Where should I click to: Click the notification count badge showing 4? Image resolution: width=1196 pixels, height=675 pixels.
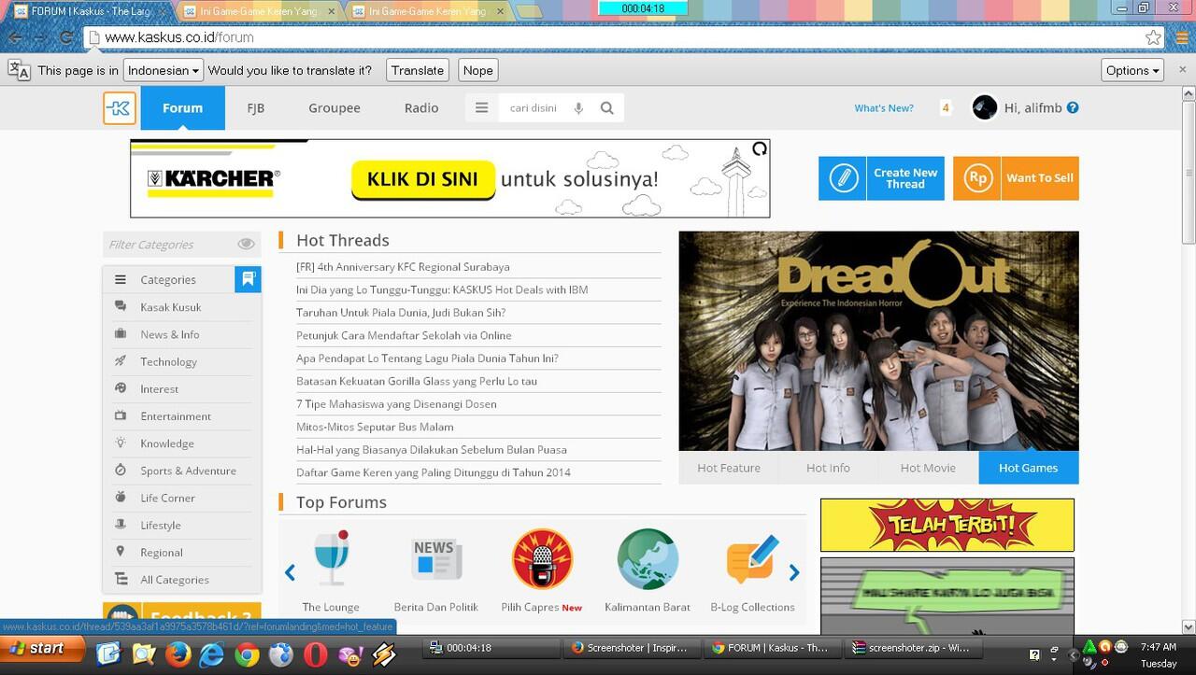tap(946, 108)
